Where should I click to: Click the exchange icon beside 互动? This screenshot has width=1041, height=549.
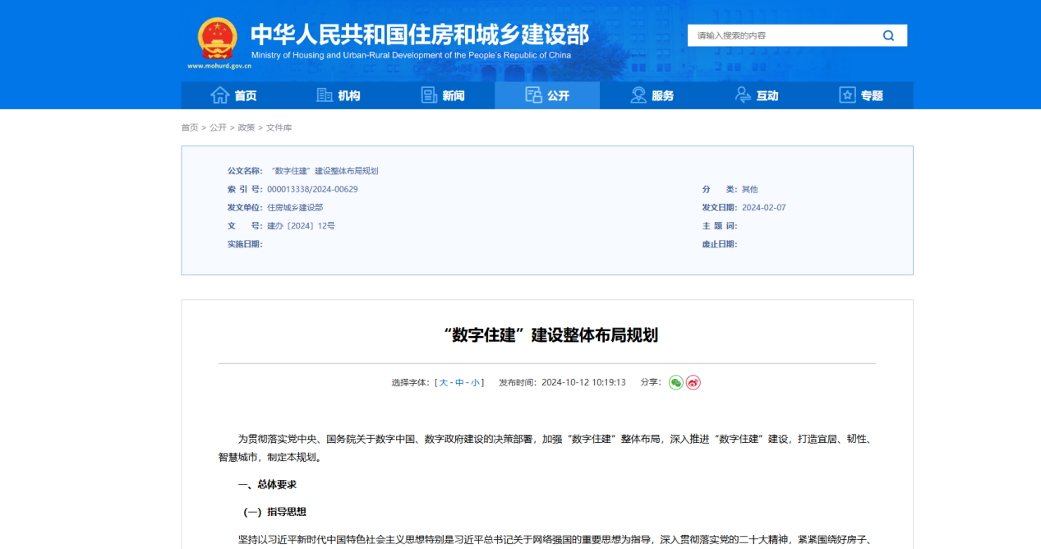click(x=743, y=95)
